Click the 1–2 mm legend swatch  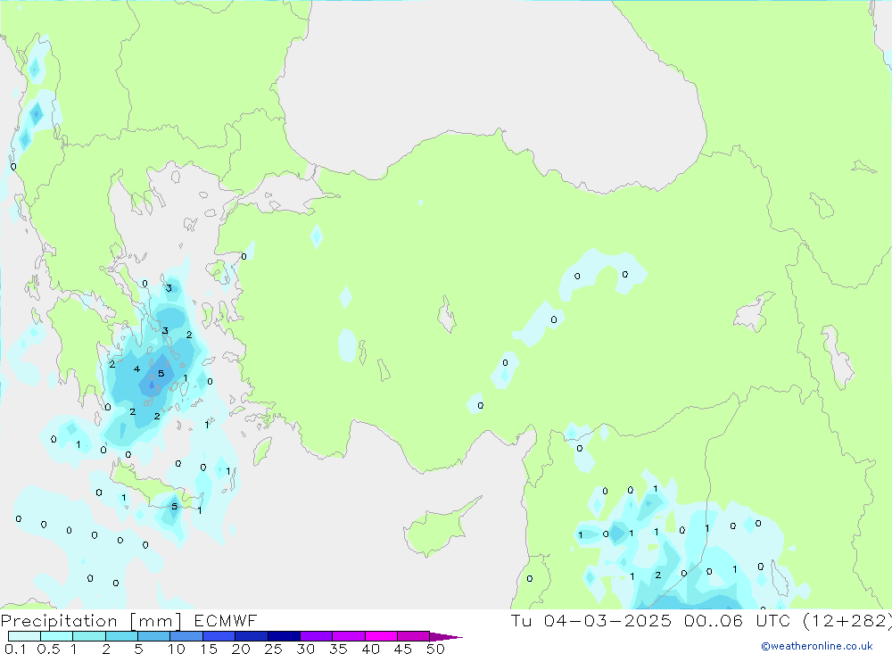coord(89,636)
